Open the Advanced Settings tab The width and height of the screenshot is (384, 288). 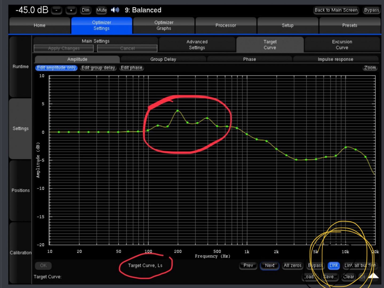coord(197,45)
